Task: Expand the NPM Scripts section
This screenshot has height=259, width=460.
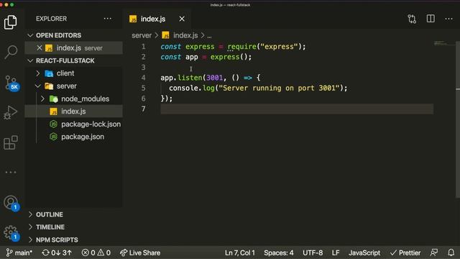Action: pyautogui.click(x=74, y=240)
